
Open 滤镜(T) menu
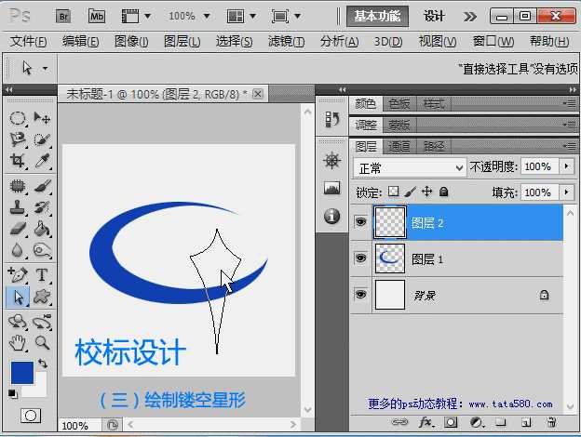pos(286,42)
